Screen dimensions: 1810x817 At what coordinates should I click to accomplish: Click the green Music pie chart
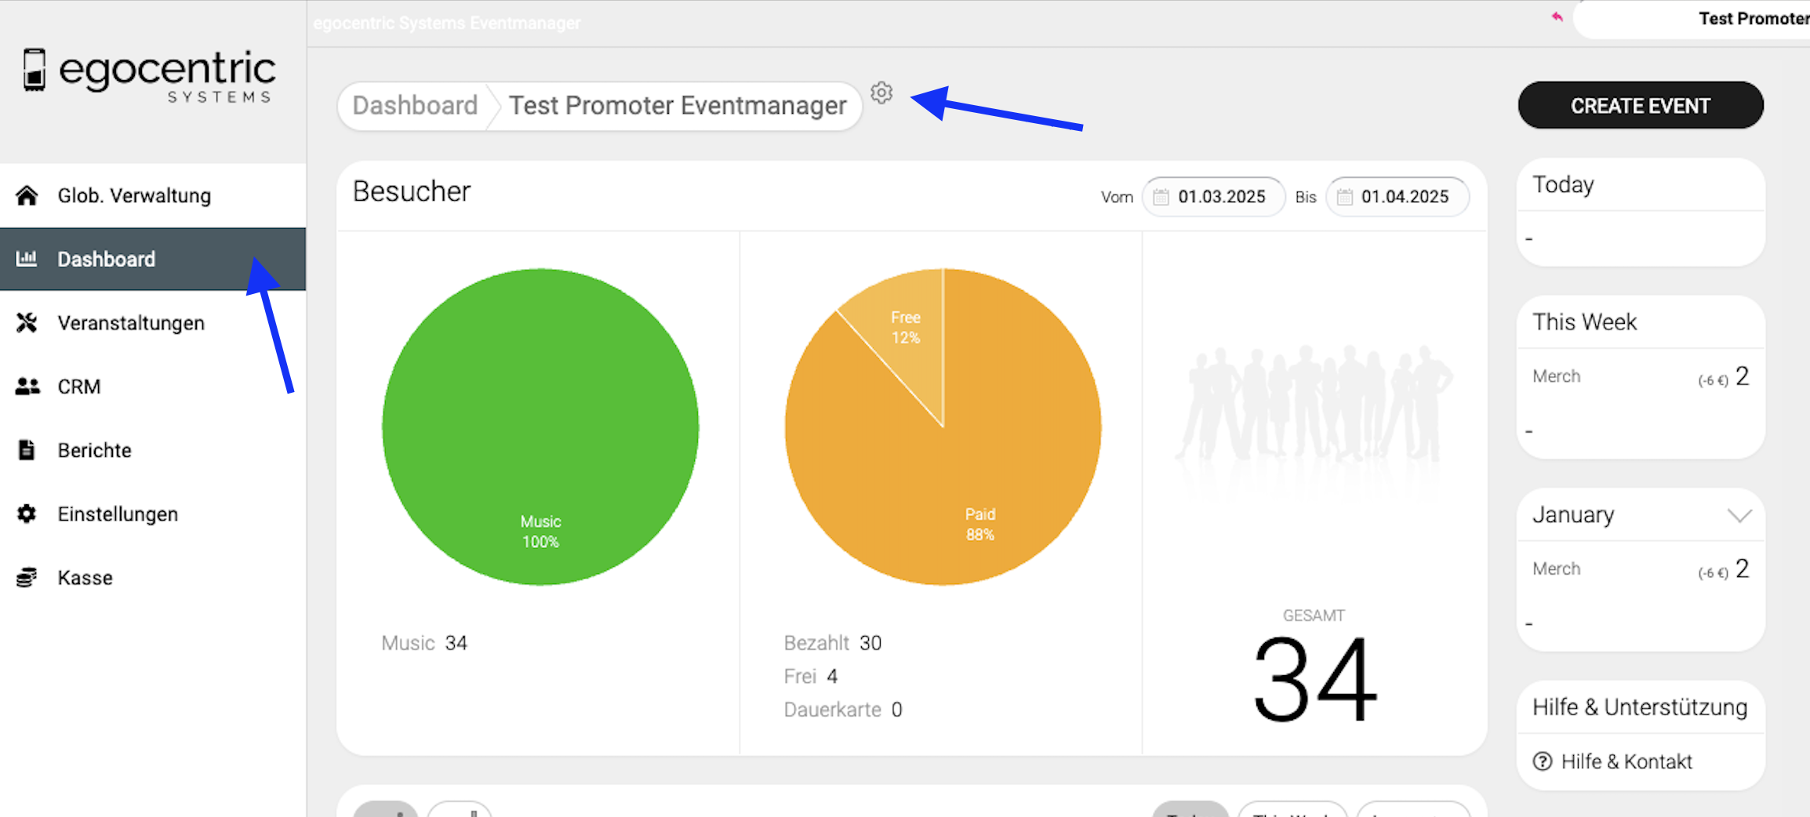(540, 427)
